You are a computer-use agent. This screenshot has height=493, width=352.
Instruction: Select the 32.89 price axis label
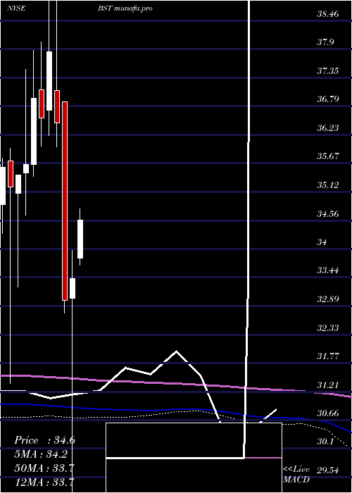click(328, 299)
